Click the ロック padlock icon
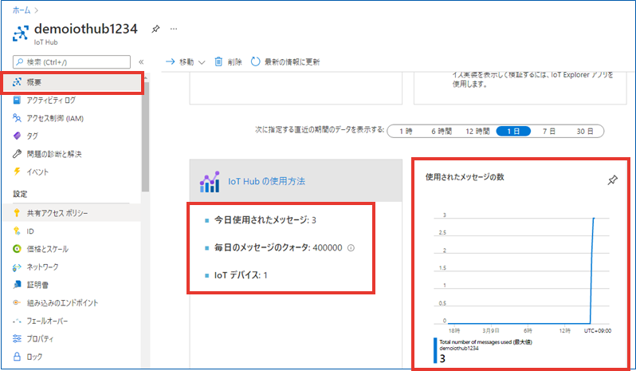Viewport: 636px width, 371px height. [x=17, y=357]
